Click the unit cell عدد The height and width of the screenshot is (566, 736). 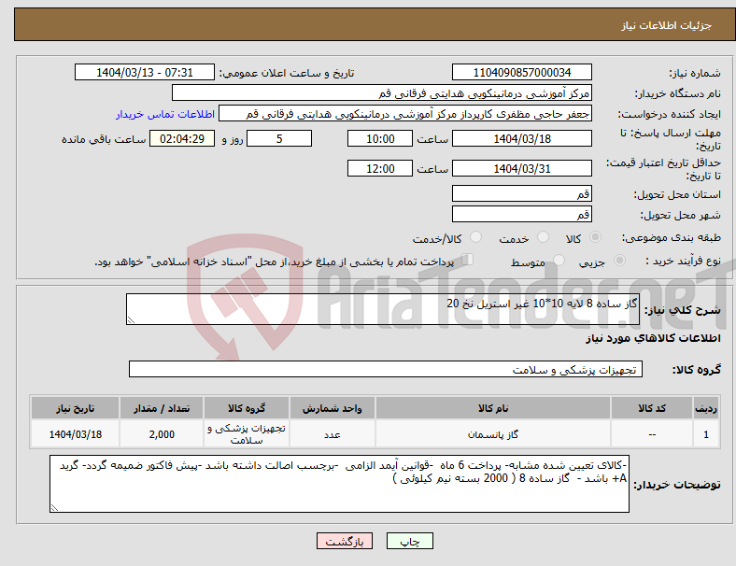pyautogui.click(x=333, y=434)
